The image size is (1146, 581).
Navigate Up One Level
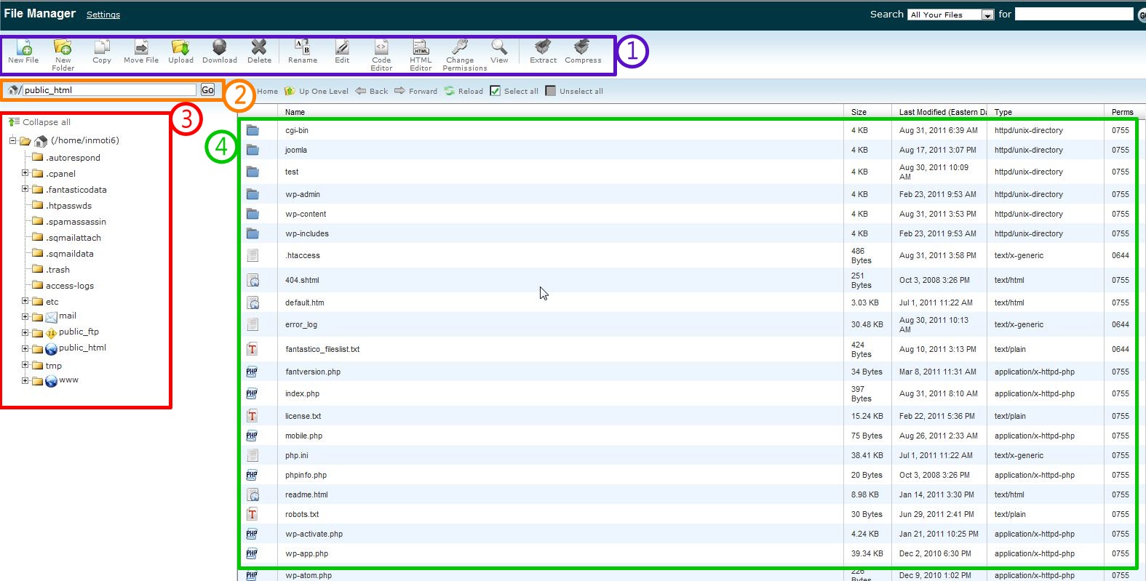(x=317, y=91)
